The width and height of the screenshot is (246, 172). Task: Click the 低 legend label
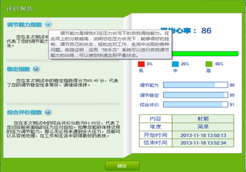click(141, 70)
